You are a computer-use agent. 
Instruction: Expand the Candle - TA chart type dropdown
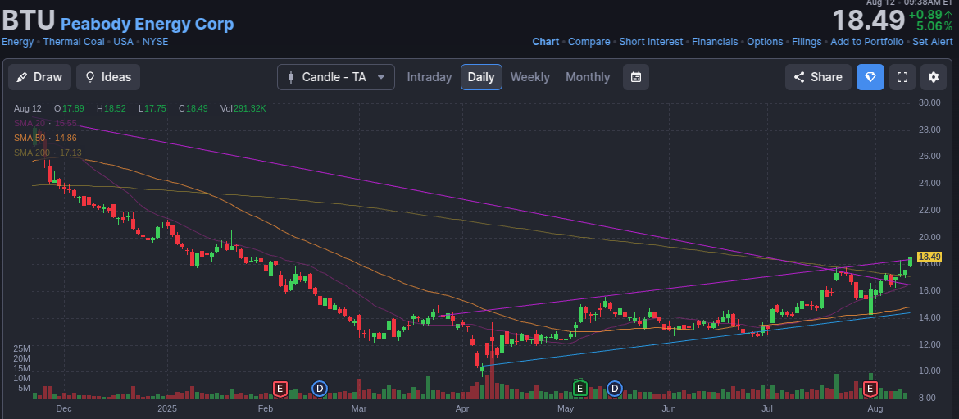pyautogui.click(x=336, y=77)
